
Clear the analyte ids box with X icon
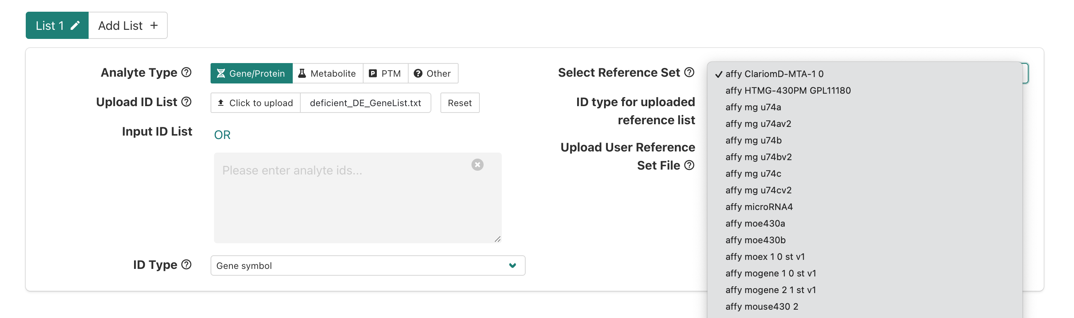(477, 165)
